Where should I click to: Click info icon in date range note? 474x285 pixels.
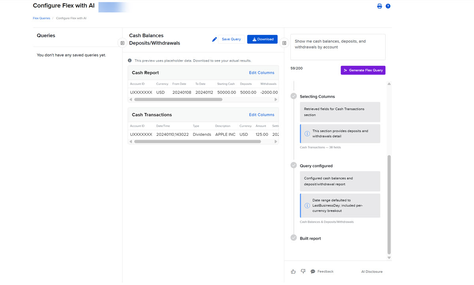pos(307,206)
